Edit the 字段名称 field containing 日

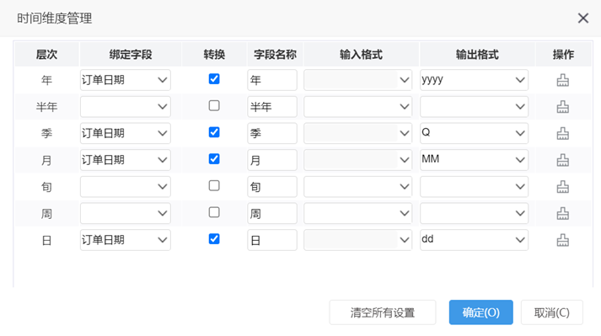click(272, 240)
